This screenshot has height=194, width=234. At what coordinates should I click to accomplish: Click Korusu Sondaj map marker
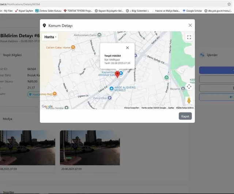pos(67,107)
